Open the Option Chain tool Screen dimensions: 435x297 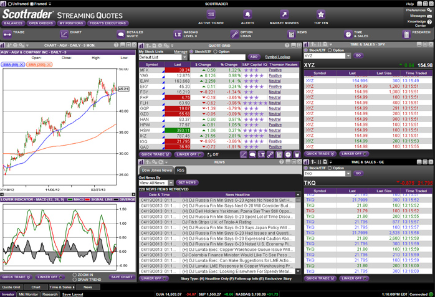(234, 34)
